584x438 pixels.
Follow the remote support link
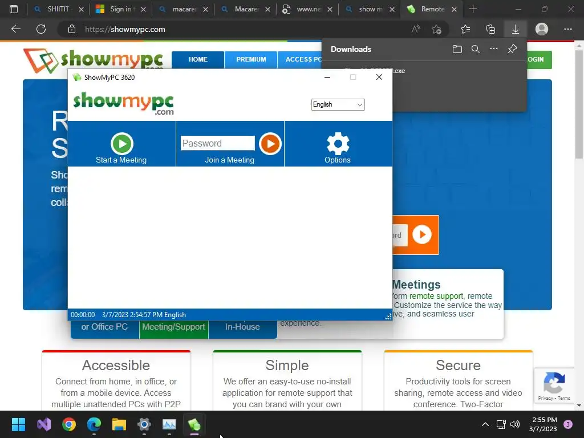point(436,296)
